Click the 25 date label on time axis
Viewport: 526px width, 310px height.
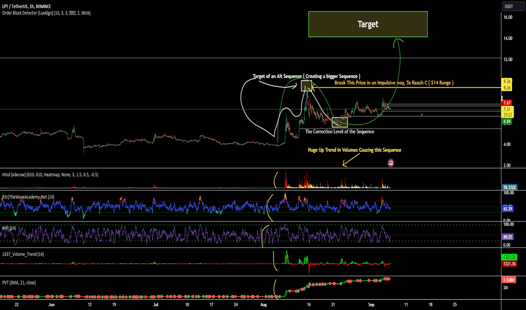455,304
